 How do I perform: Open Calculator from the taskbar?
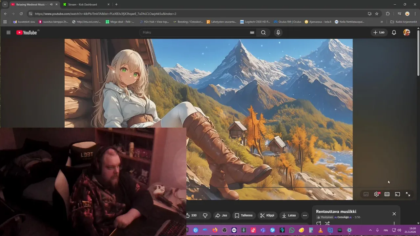311,230
